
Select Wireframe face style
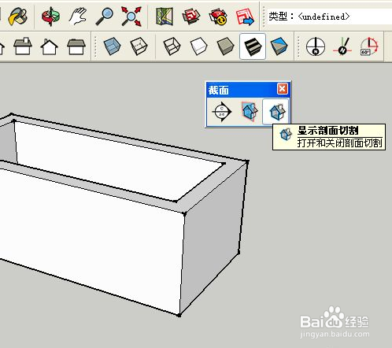pos(172,46)
